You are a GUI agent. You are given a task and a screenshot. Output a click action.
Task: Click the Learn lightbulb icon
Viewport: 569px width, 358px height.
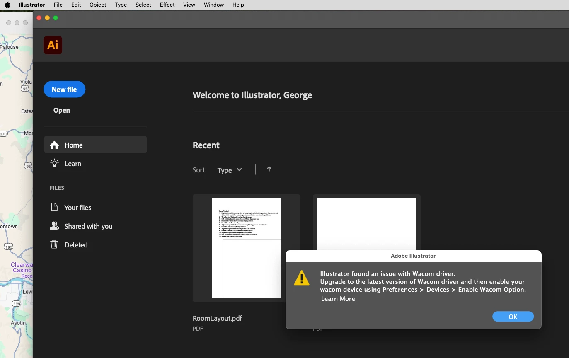(x=54, y=163)
